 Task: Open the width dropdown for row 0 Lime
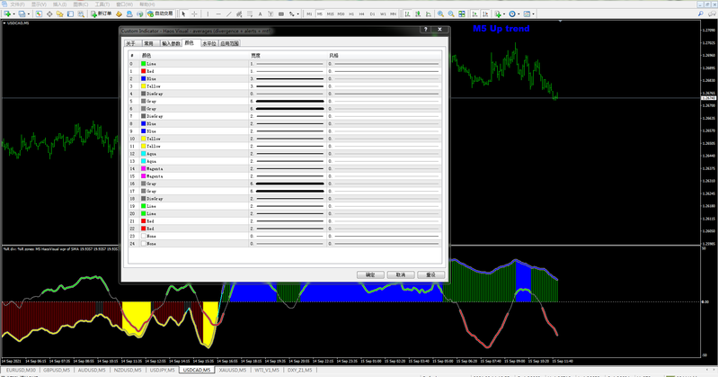point(288,64)
